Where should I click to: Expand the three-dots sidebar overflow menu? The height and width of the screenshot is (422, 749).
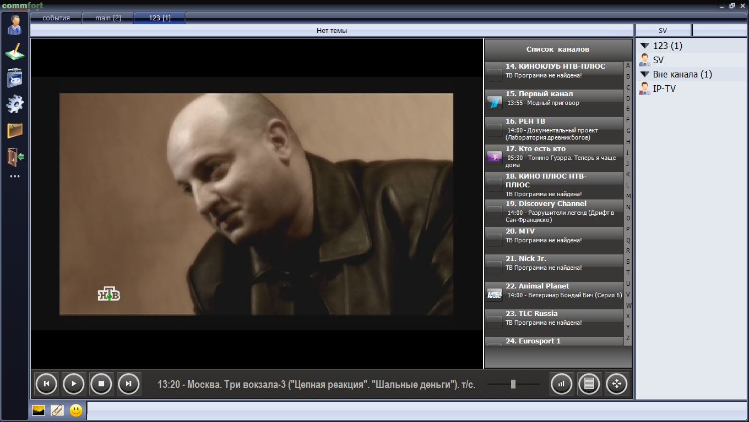coord(15,177)
